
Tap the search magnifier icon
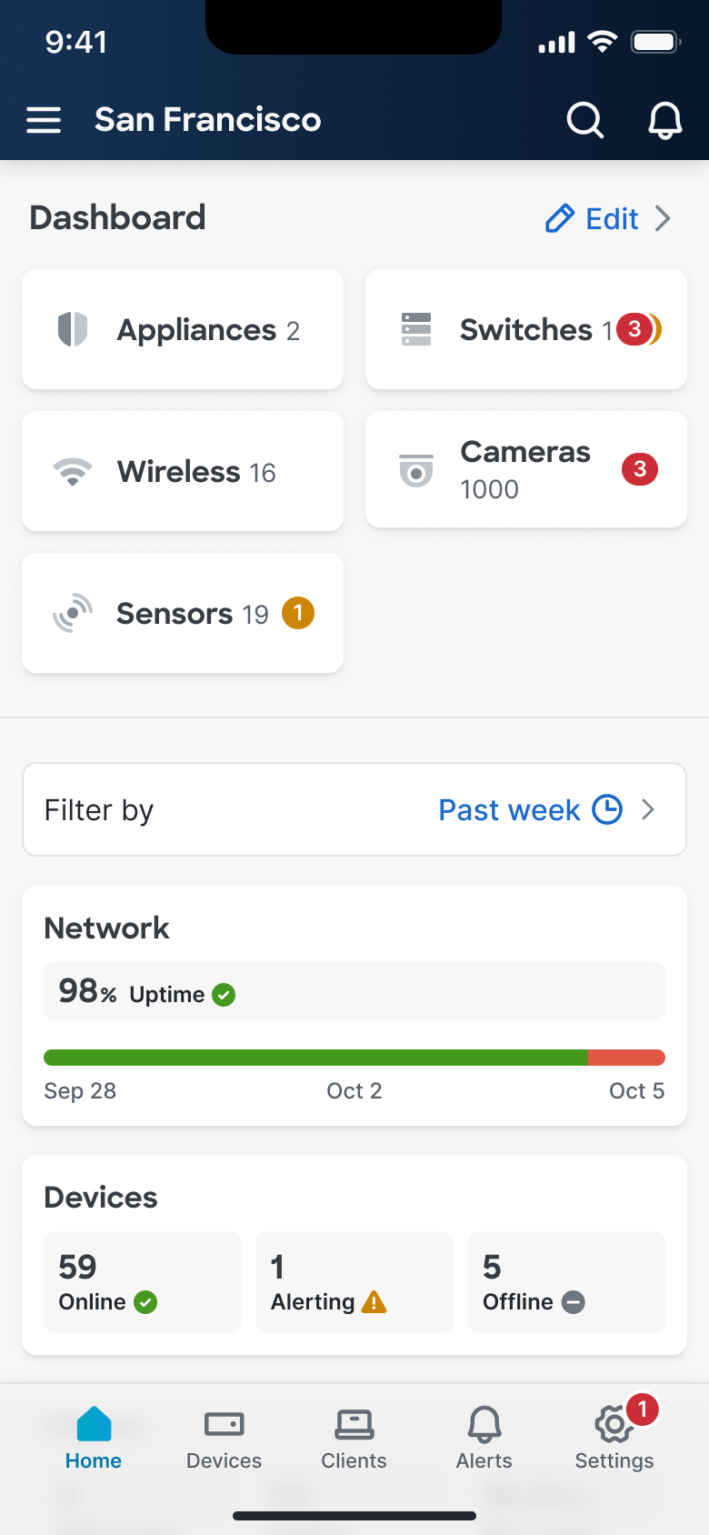click(x=584, y=120)
